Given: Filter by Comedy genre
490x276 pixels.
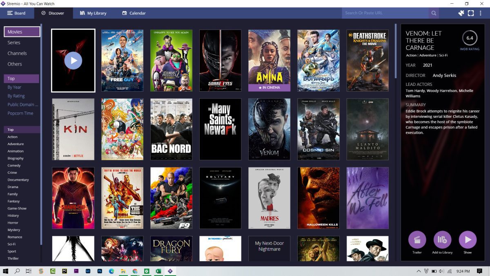Looking at the screenshot, I should 14,166.
